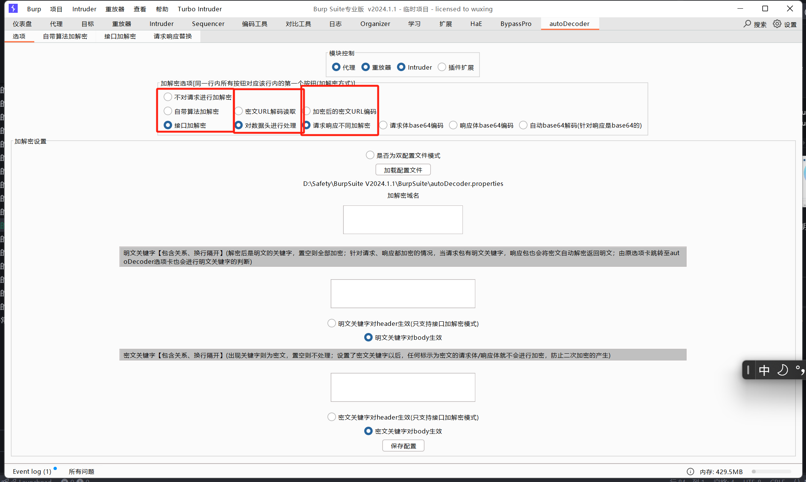Click the 保存配置 button
806x482 pixels.
coord(403,446)
